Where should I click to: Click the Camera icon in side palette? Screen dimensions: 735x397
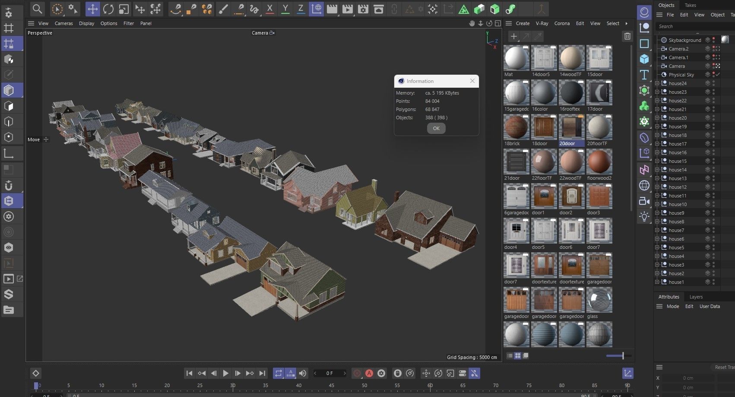tap(644, 201)
